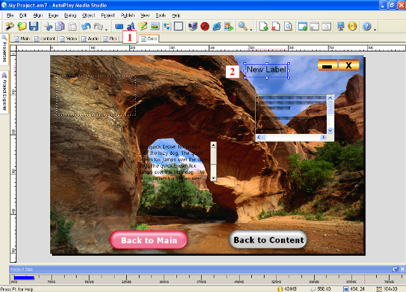Switch to the Video page tab
The image size is (406, 292).
(x=70, y=39)
